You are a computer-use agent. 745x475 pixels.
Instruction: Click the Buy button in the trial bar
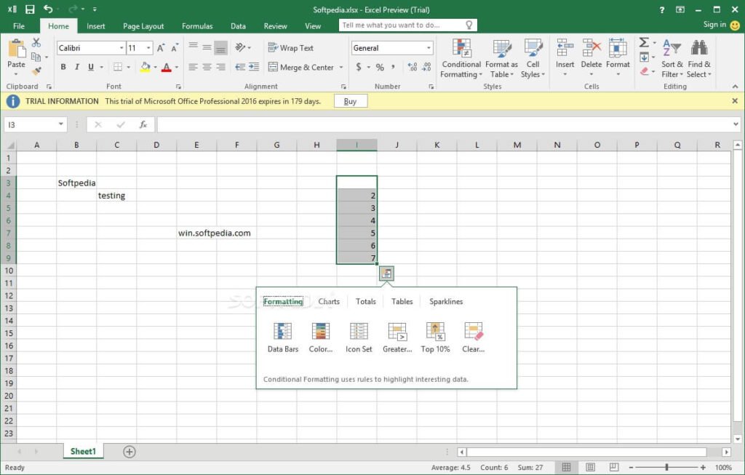pos(350,101)
